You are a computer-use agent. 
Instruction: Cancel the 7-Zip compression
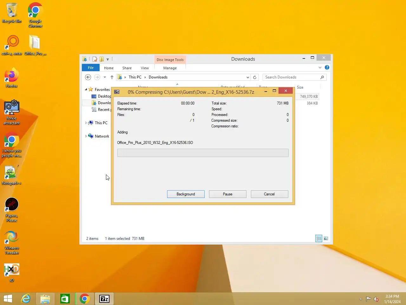click(269, 194)
